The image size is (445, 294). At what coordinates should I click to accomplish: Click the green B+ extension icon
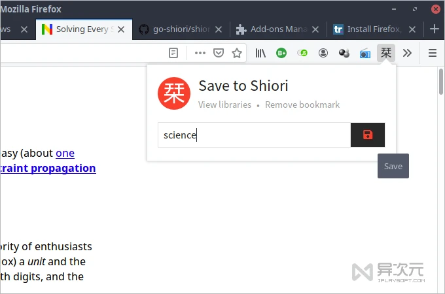[x=281, y=53]
